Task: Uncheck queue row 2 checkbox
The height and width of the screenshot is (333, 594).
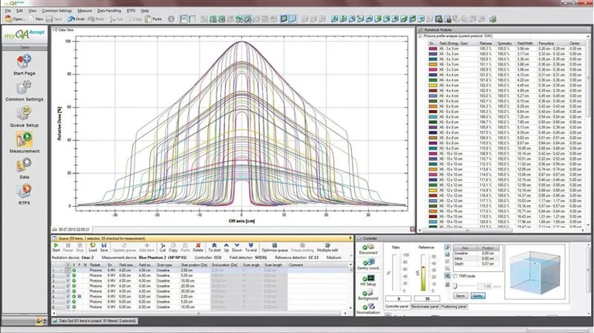Action: (x=68, y=276)
